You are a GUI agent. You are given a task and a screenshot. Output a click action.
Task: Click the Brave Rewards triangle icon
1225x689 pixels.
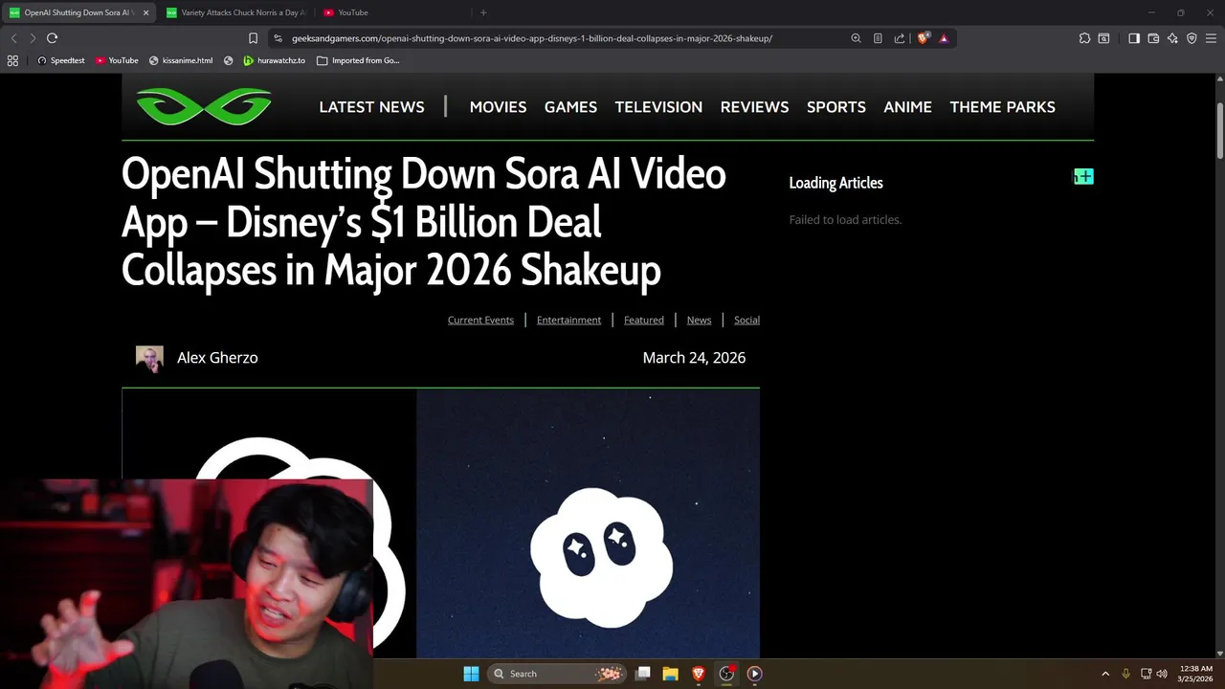(x=944, y=38)
